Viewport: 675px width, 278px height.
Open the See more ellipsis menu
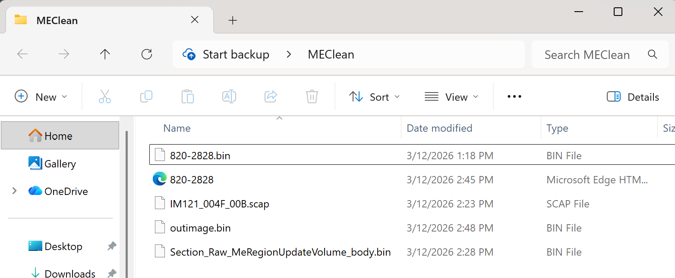[x=514, y=97]
